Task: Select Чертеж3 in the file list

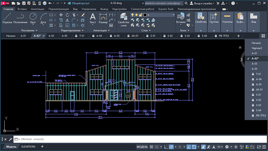Action: (256, 48)
